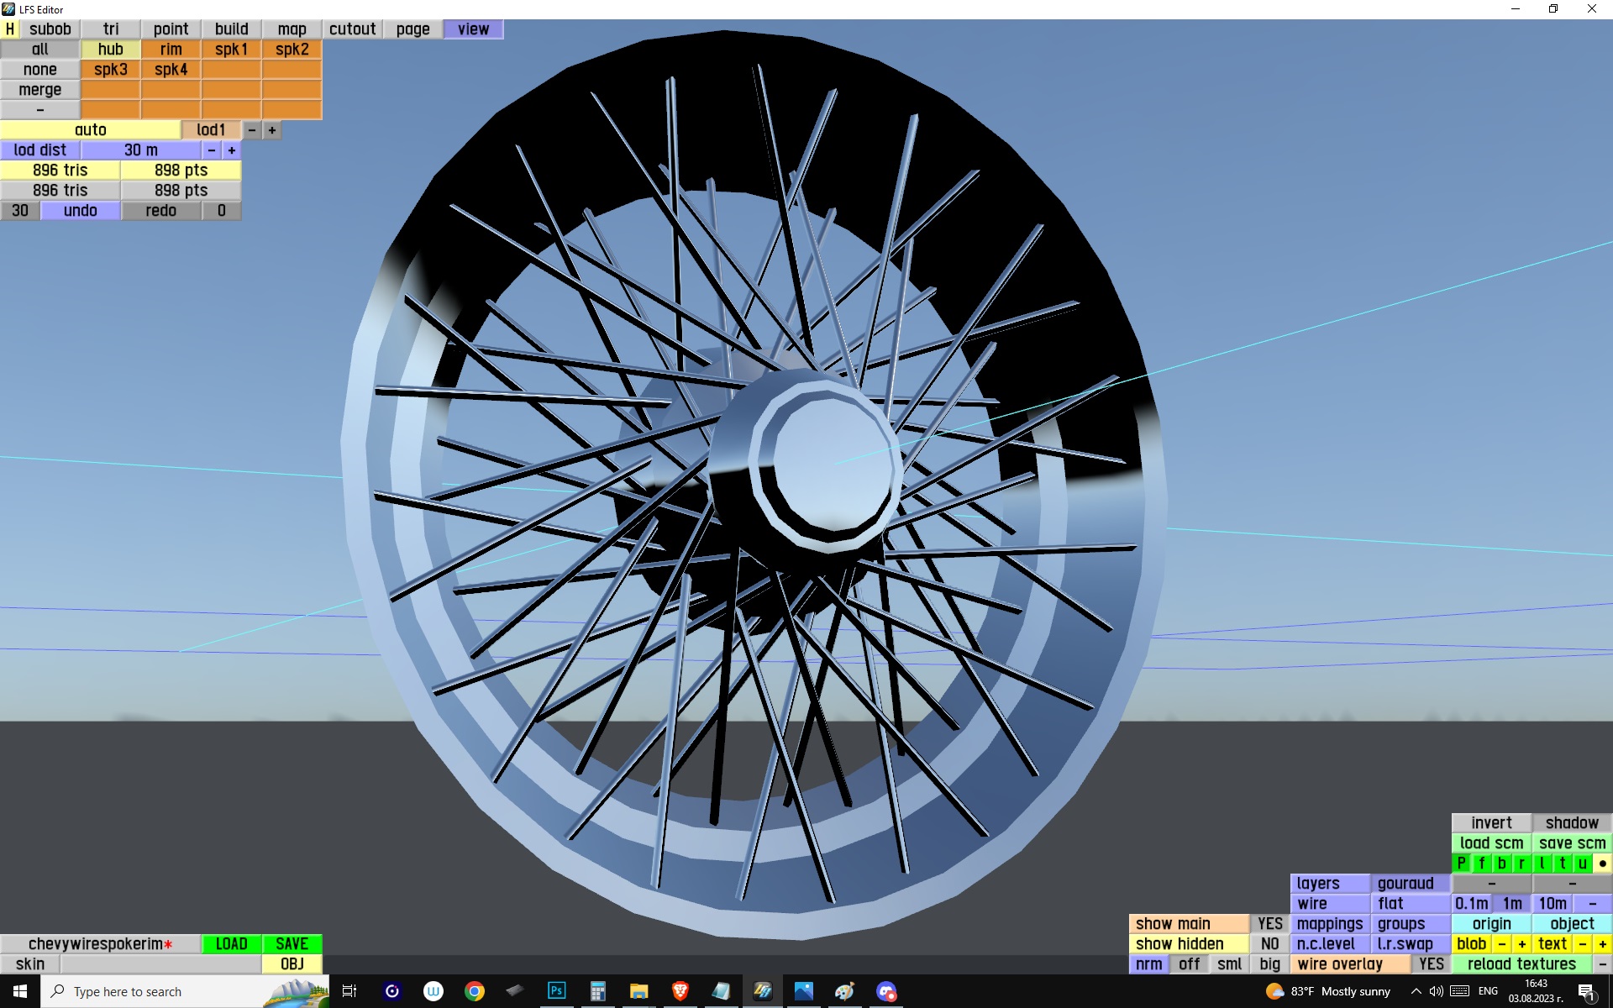Open File Explorer from the taskbar
The image size is (1613, 1008).
638,991
